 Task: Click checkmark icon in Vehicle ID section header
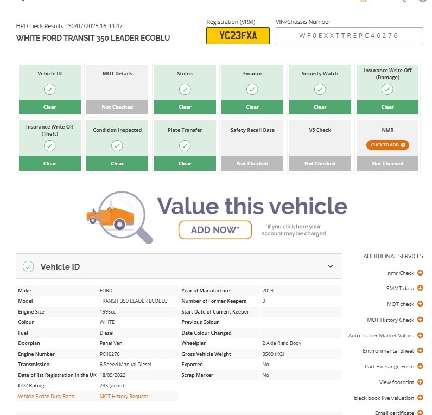click(28, 266)
